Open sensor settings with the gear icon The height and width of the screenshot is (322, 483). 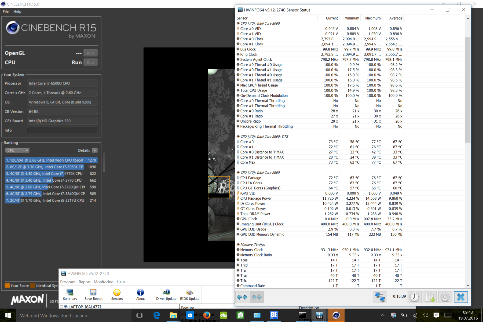(x=445, y=297)
